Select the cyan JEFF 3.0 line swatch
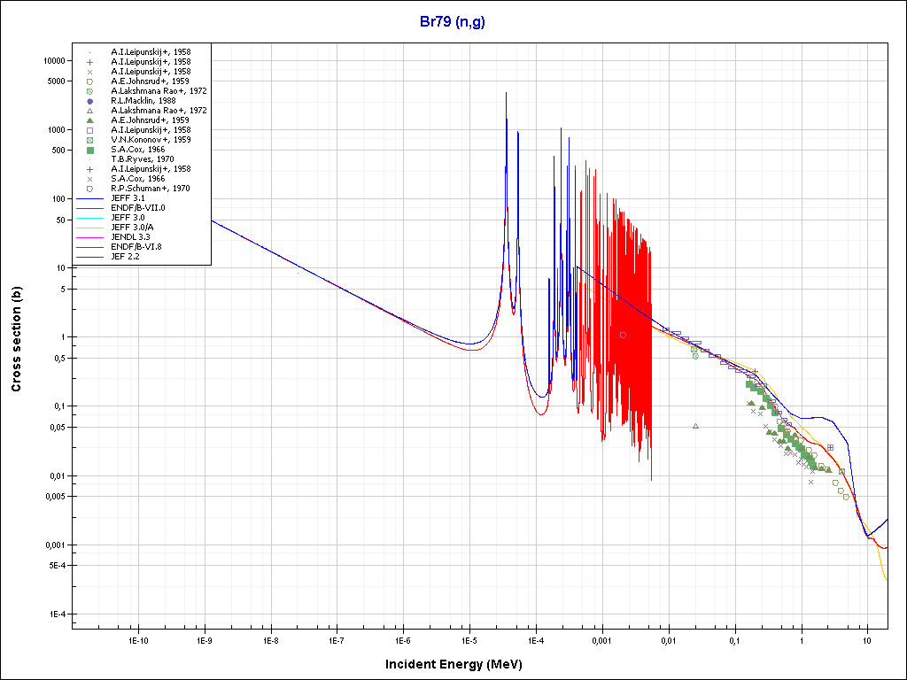The height and width of the screenshot is (680, 907). tap(90, 218)
